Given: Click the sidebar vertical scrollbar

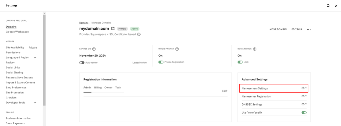Looking at the screenshot, I should click(x=44, y=60).
